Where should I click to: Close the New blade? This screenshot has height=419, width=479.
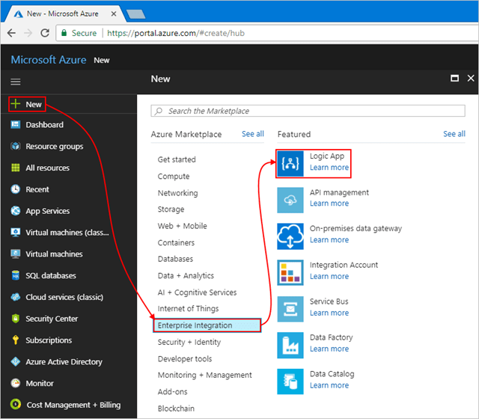click(471, 79)
